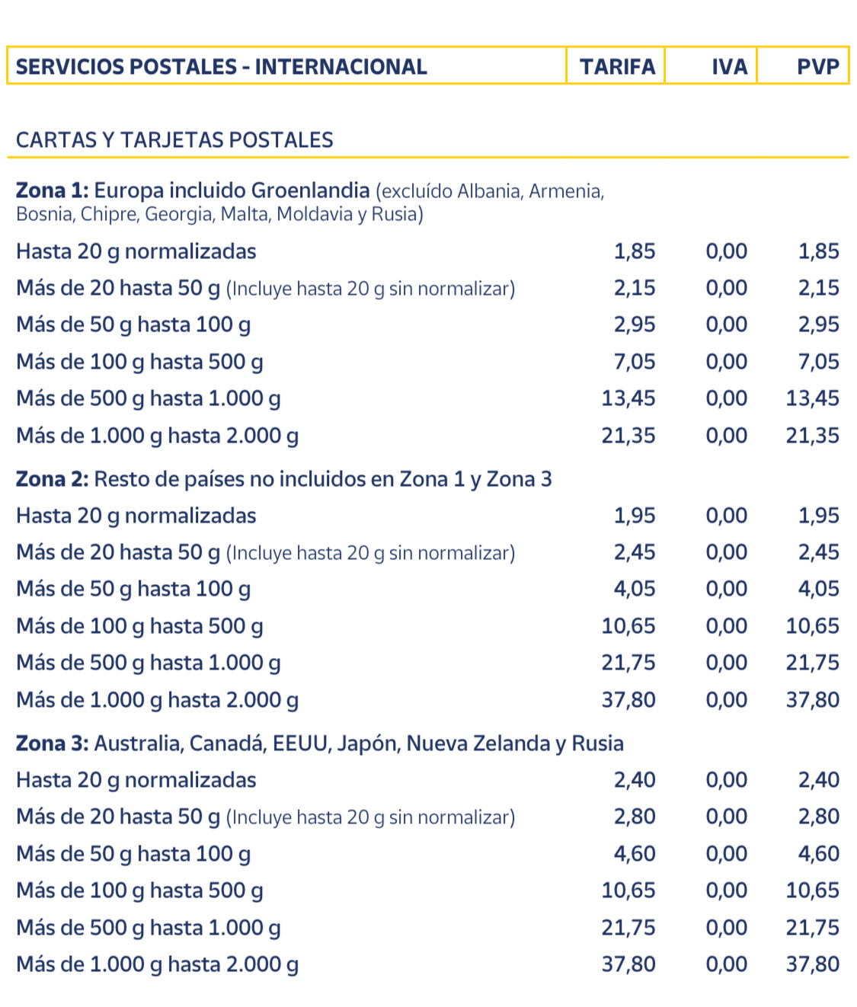Click the TARIFA column header
This screenshot has width=857, height=1007.
tap(617, 67)
